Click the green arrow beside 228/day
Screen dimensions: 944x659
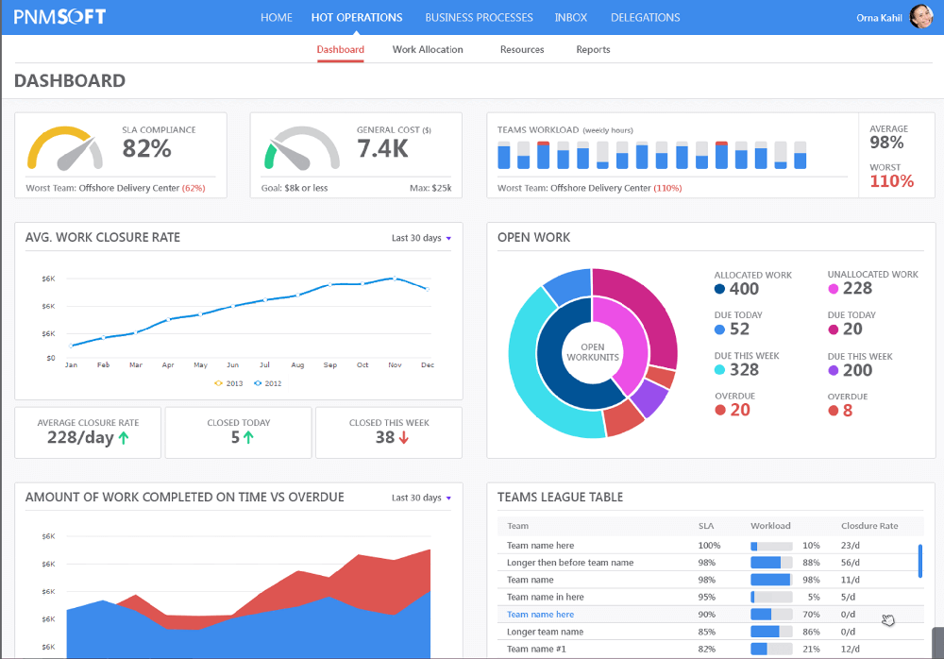(123, 438)
